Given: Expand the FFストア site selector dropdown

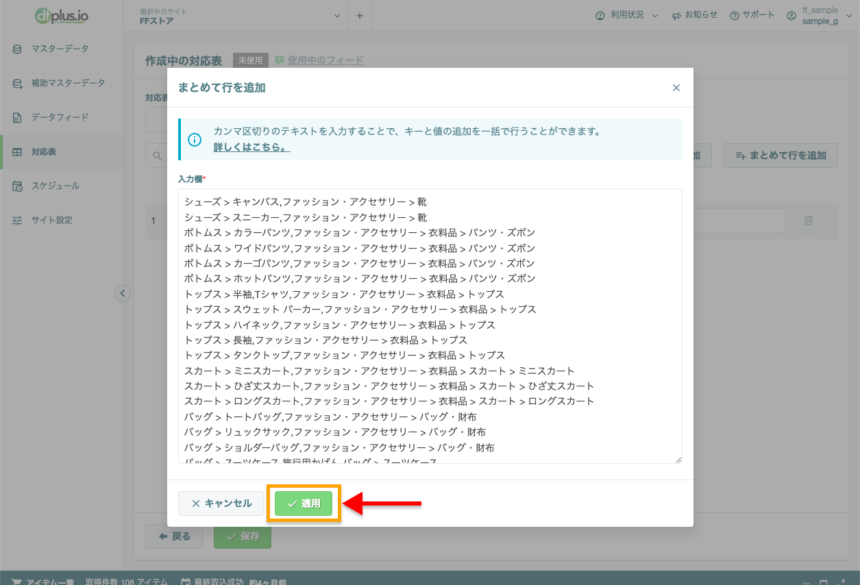Looking at the screenshot, I should pos(239,16).
